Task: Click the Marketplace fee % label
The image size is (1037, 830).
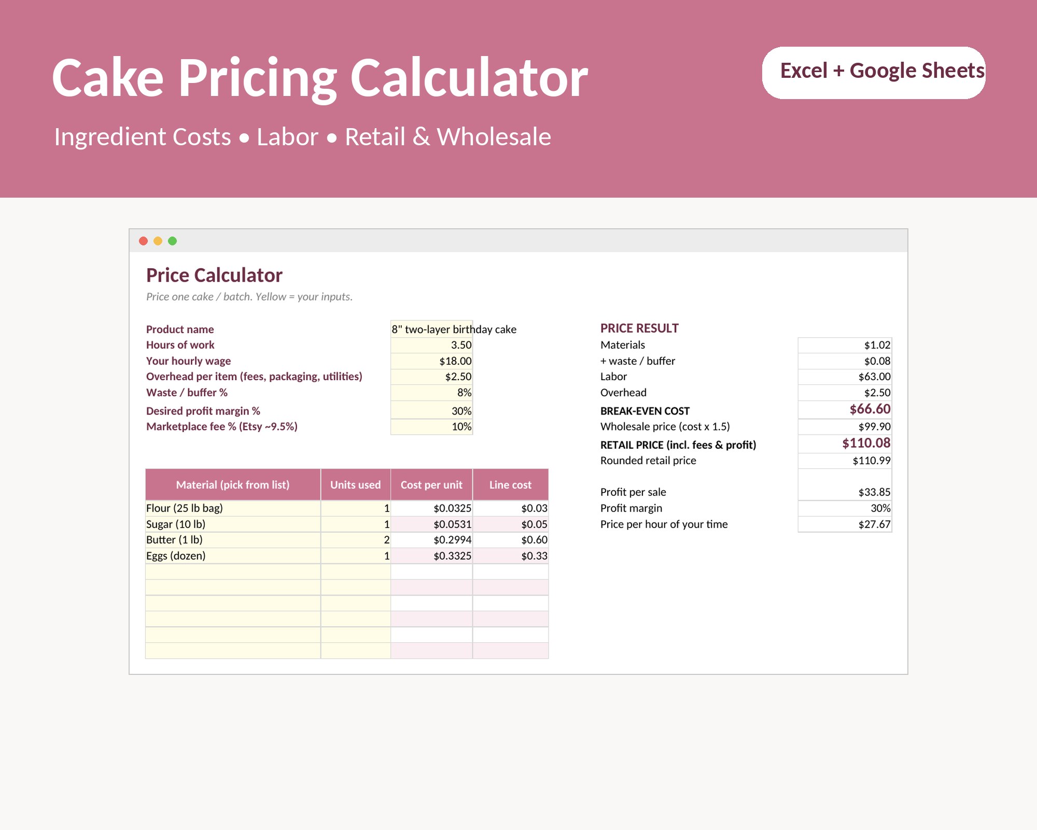Action: click(x=222, y=426)
